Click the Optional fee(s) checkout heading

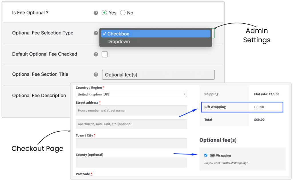point(218,140)
